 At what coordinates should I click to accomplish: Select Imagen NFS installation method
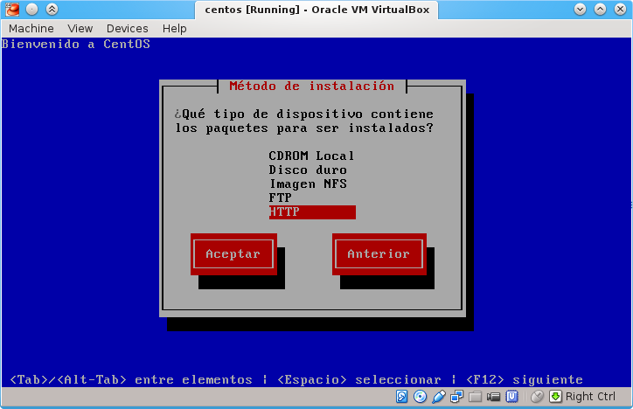click(311, 184)
